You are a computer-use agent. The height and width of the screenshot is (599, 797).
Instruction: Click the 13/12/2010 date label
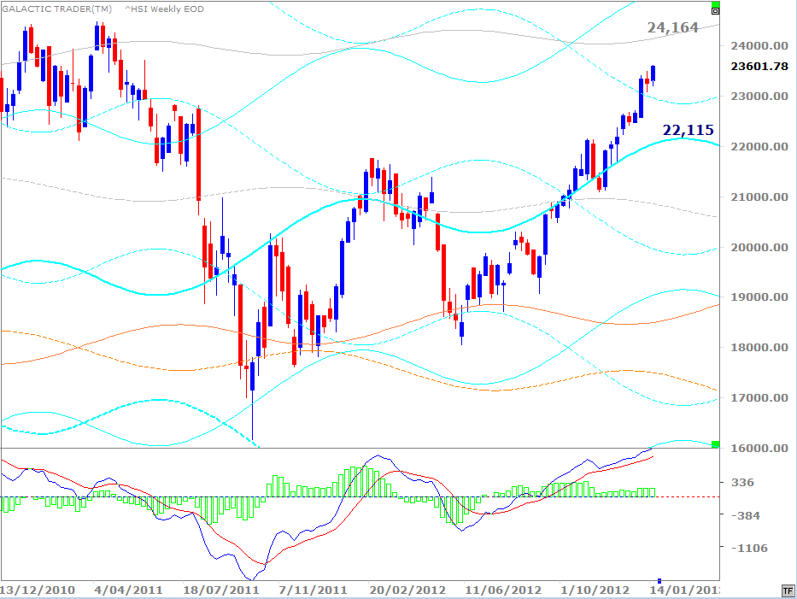pos(38,590)
